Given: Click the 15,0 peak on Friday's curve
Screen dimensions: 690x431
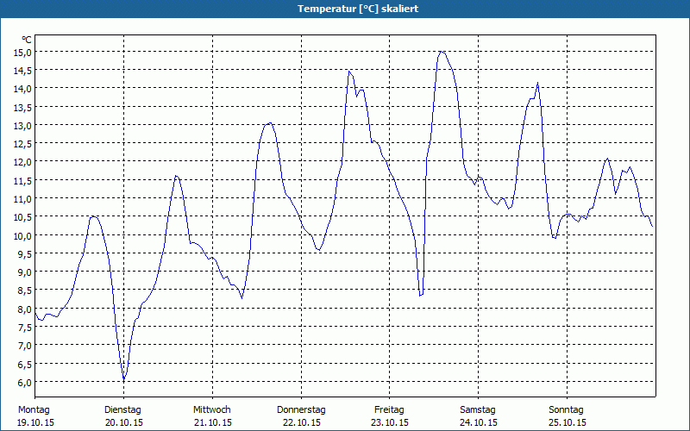Looking at the screenshot, I should (x=442, y=52).
